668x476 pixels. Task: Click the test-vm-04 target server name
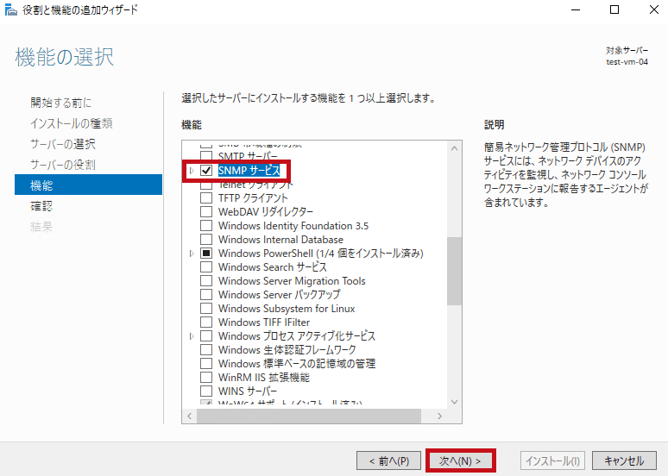627,62
